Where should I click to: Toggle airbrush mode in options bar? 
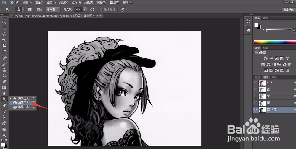coord(92,9)
